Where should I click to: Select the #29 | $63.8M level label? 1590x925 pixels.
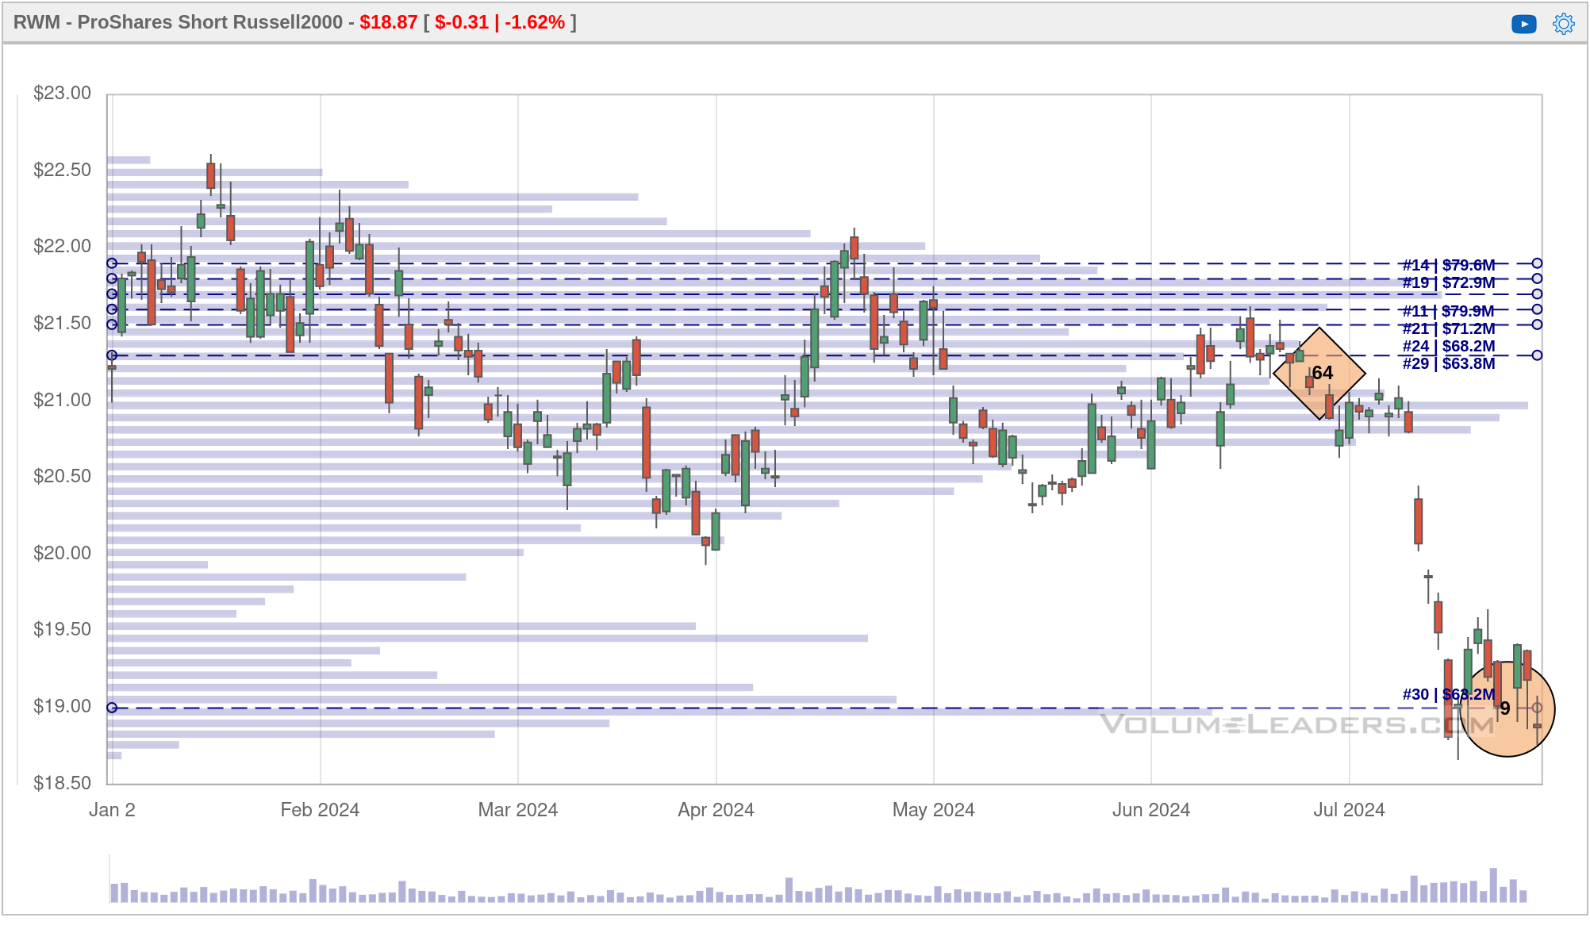tap(1448, 363)
